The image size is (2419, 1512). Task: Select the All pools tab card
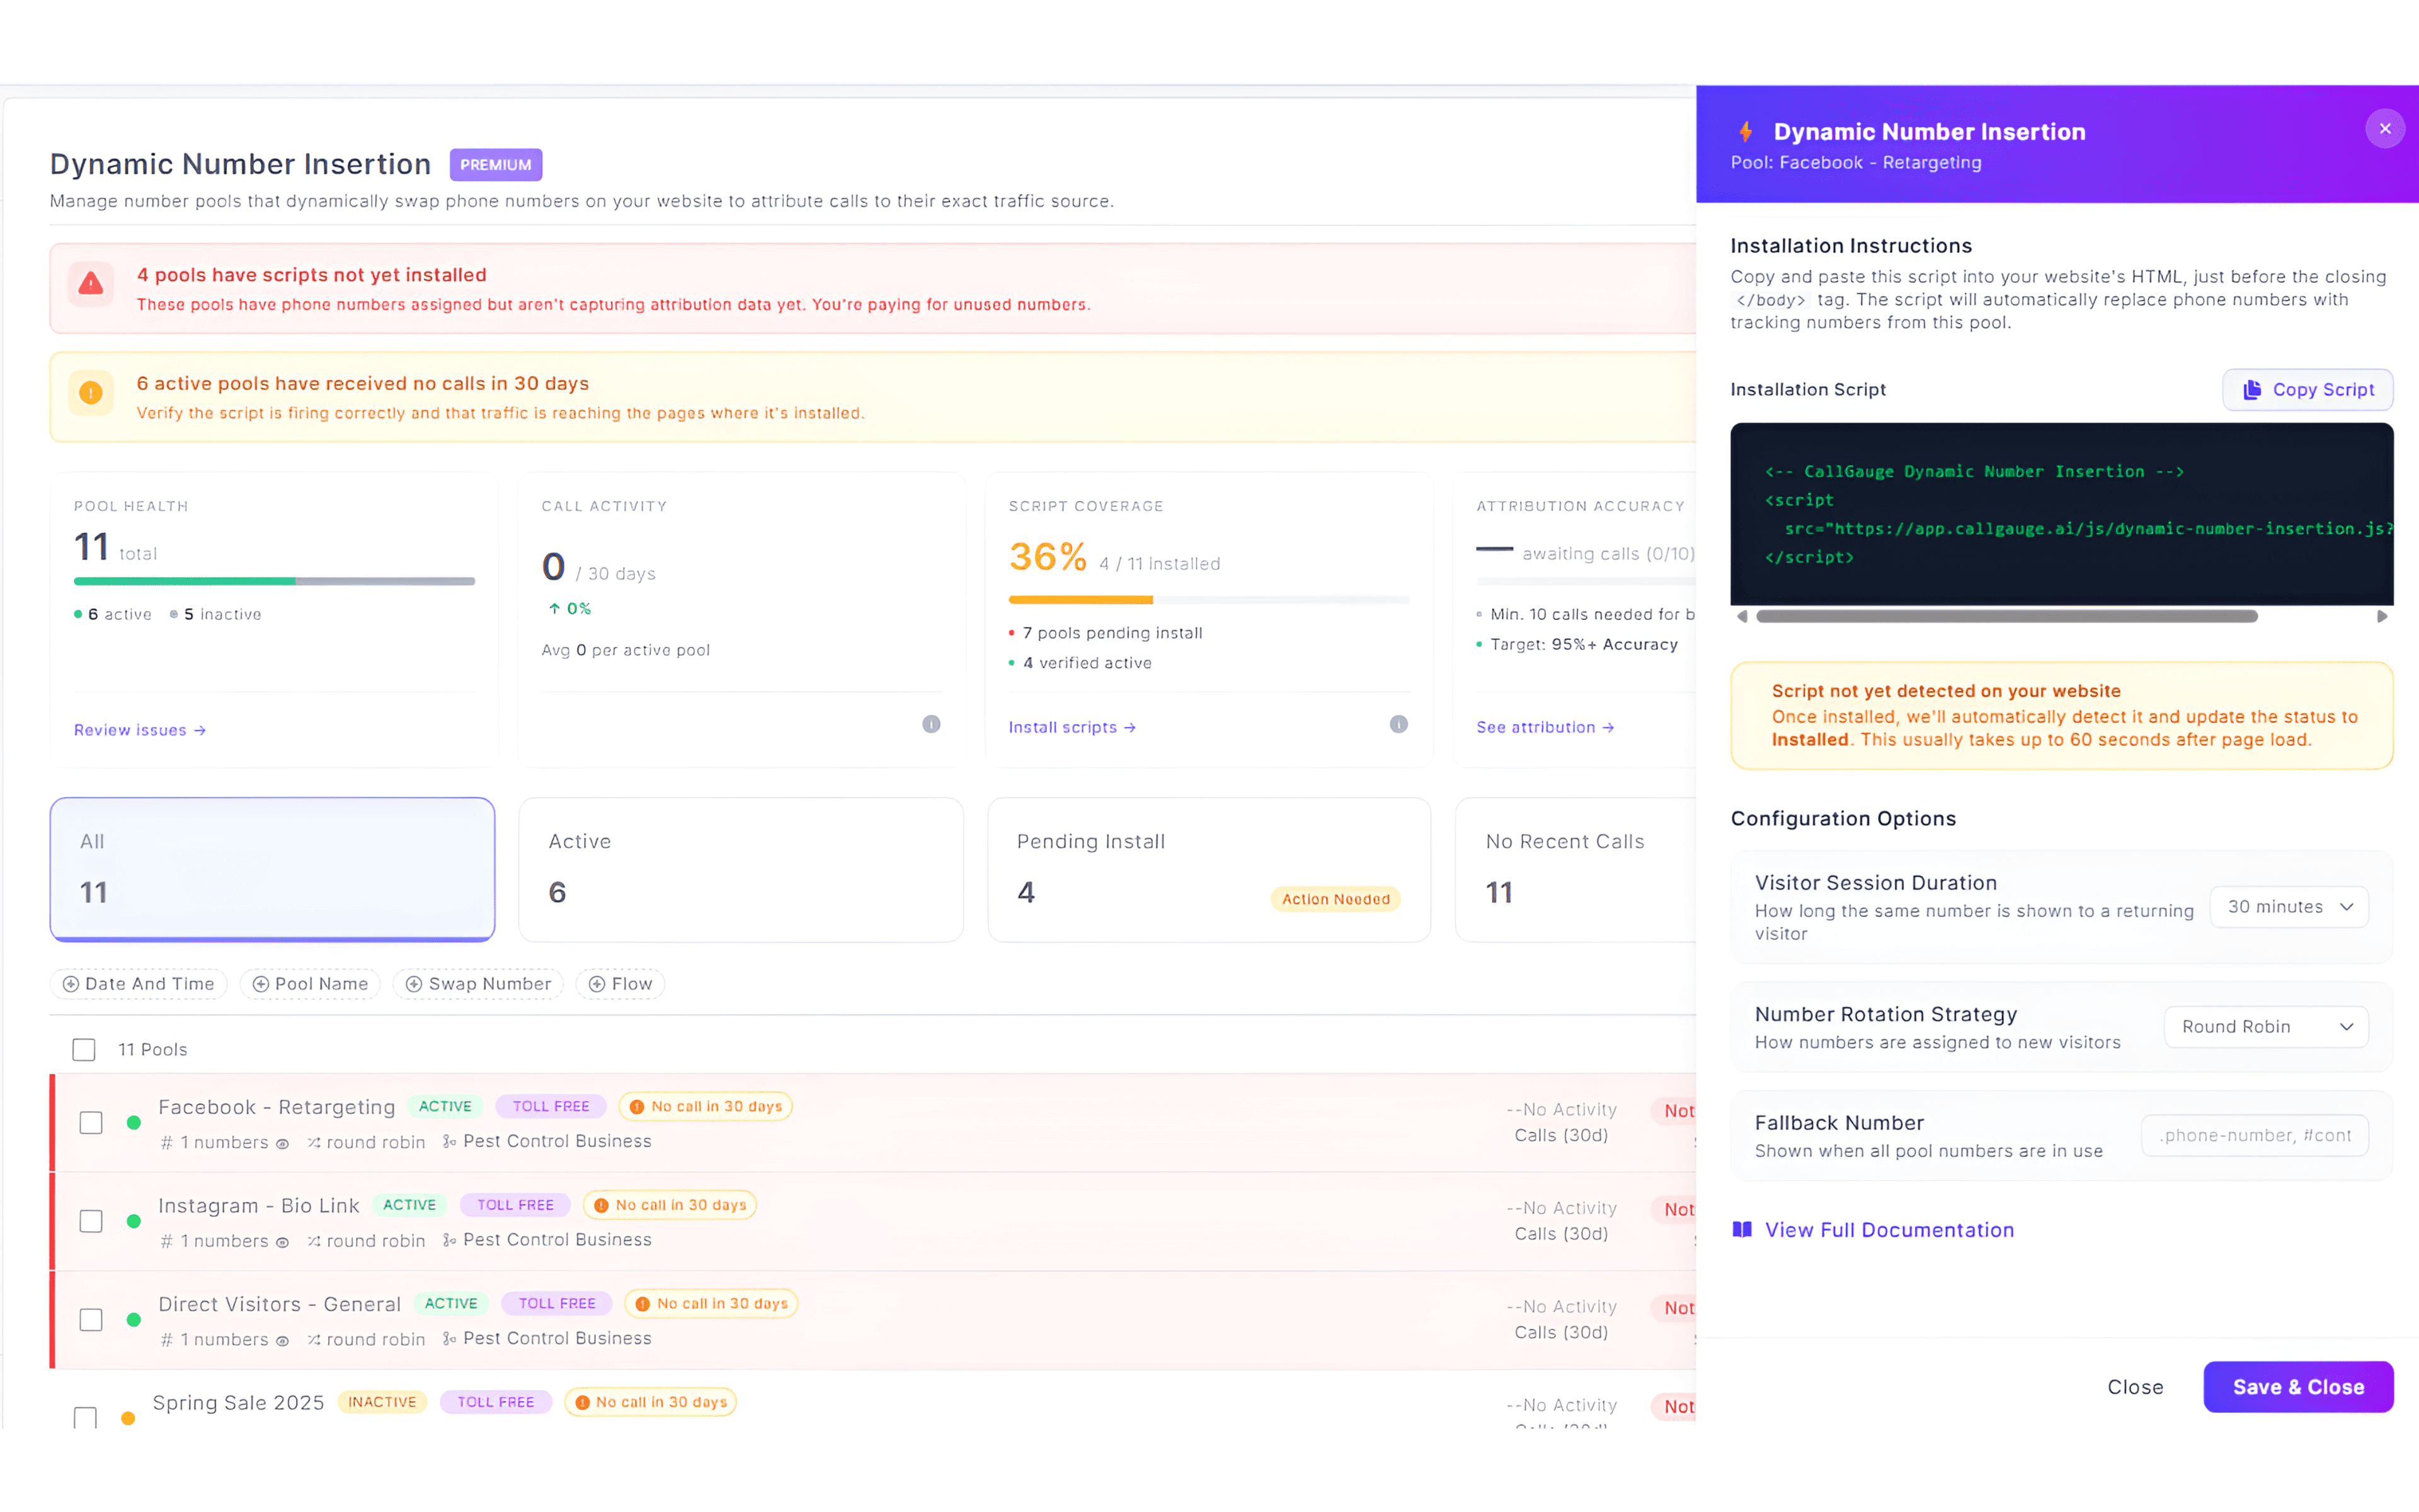[x=273, y=869]
